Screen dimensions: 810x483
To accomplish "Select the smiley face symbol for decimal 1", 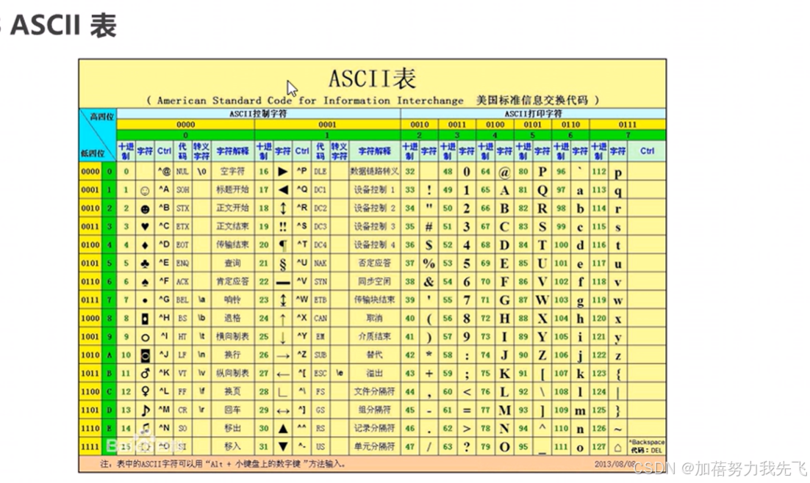I will point(145,190).
